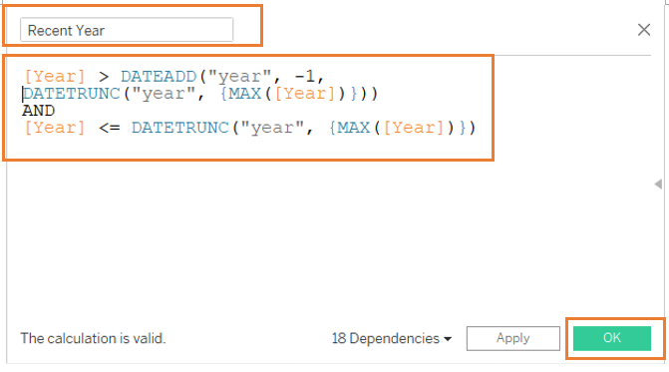Click DATETRUNC on the second formula line
Screen dimensions: 669x372
[71, 94]
